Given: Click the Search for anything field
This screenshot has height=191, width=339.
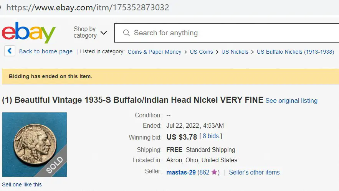Looking at the screenshot, I should [x=227, y=33].
